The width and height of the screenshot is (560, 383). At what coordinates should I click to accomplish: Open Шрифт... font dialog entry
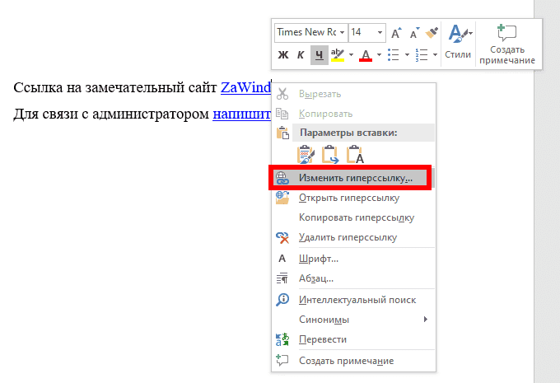318,259
